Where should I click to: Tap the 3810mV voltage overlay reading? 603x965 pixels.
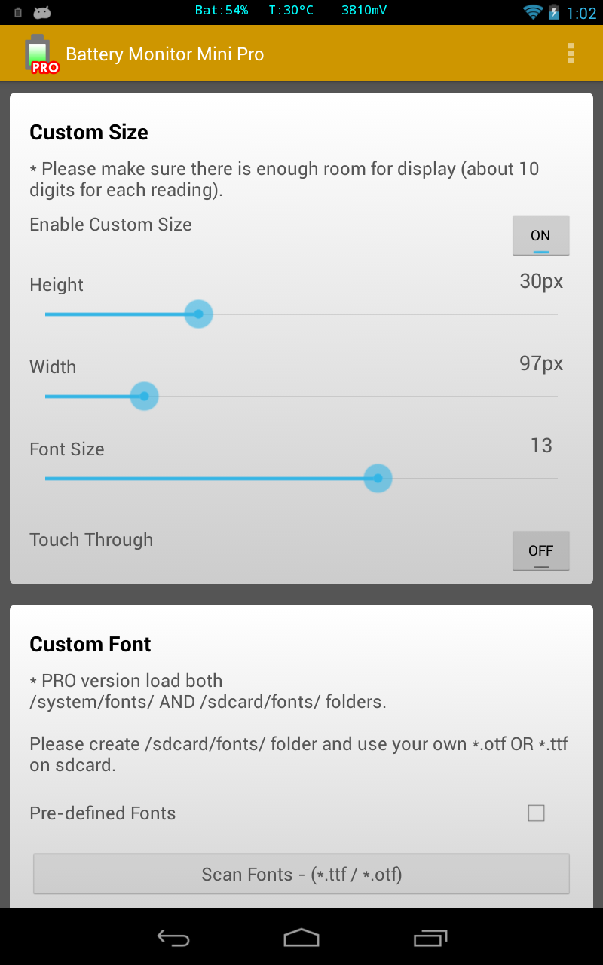pyautogui.click(x=363, y=11)
